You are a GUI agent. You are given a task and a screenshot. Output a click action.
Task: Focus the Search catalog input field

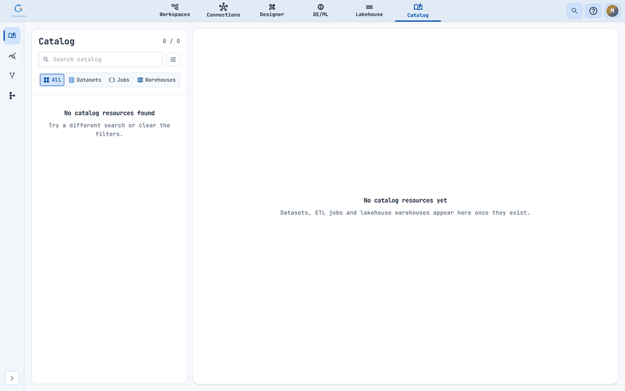(x=100, y=59)
